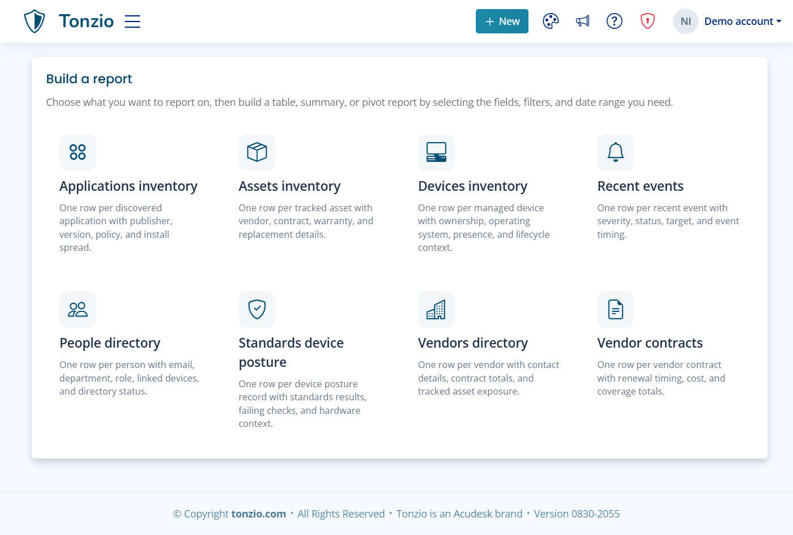
Task: Open the Applications inventory report
Action: [129, 186]
